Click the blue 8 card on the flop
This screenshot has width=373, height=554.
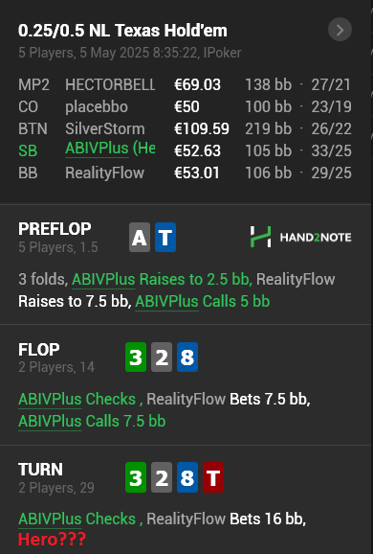pos(187,358)
